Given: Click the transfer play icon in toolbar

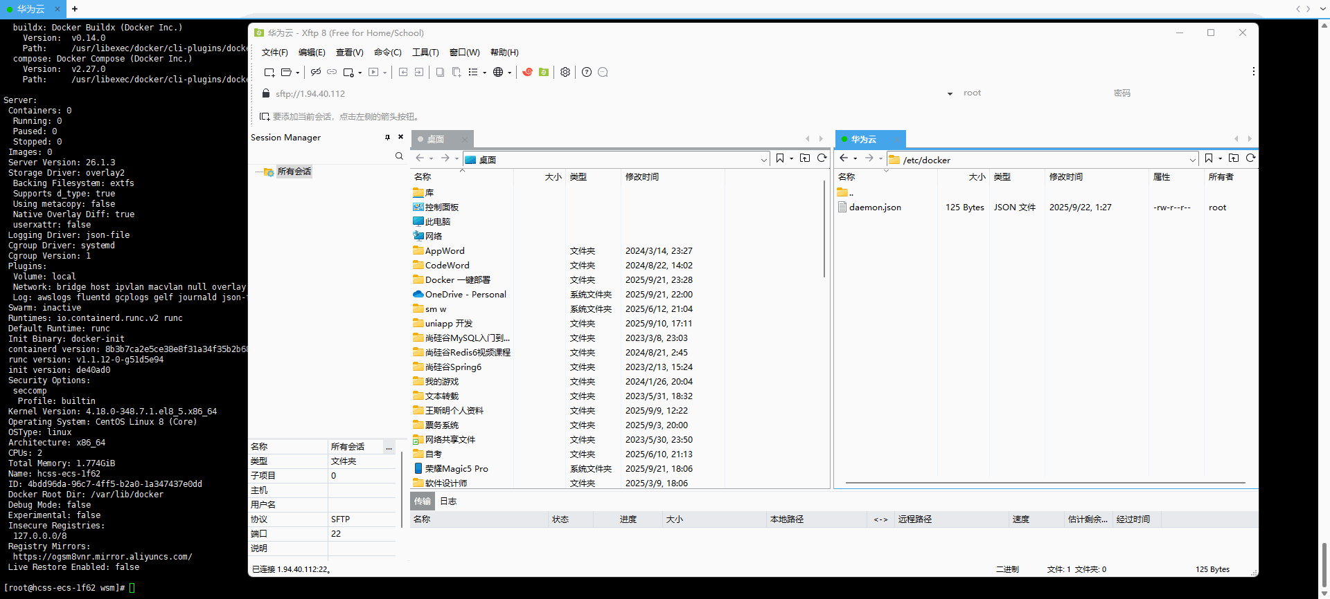Looking at the screenshot, I should click(373, 72).
